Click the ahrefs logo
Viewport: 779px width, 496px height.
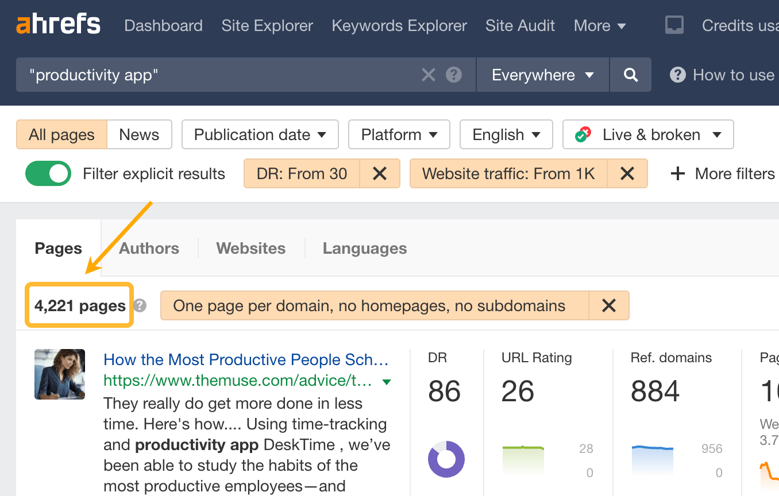tap(57, 24)
